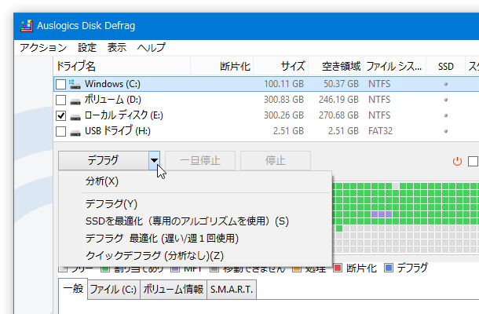Sort by the 空き領域 column header
Viewport: 479px width, 314px height.
[336, 66]
